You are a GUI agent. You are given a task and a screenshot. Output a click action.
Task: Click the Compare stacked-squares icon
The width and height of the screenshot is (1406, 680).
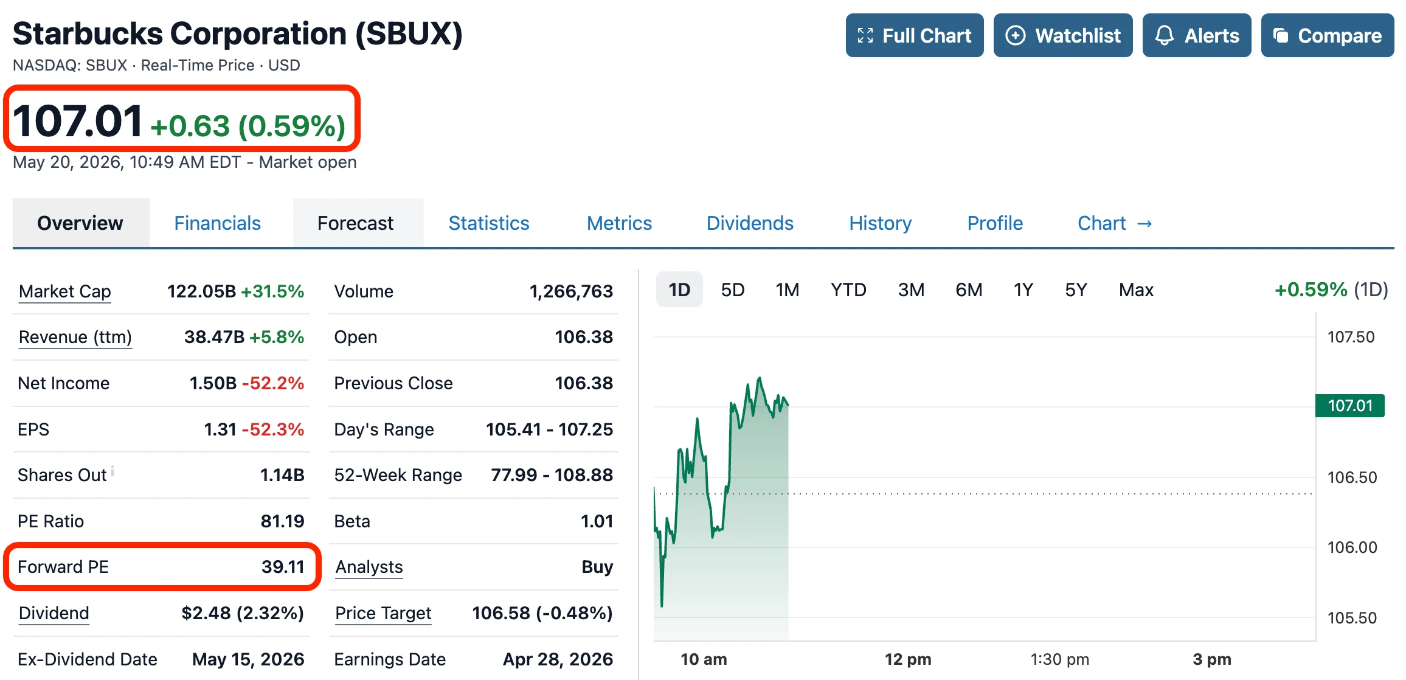1281,36
